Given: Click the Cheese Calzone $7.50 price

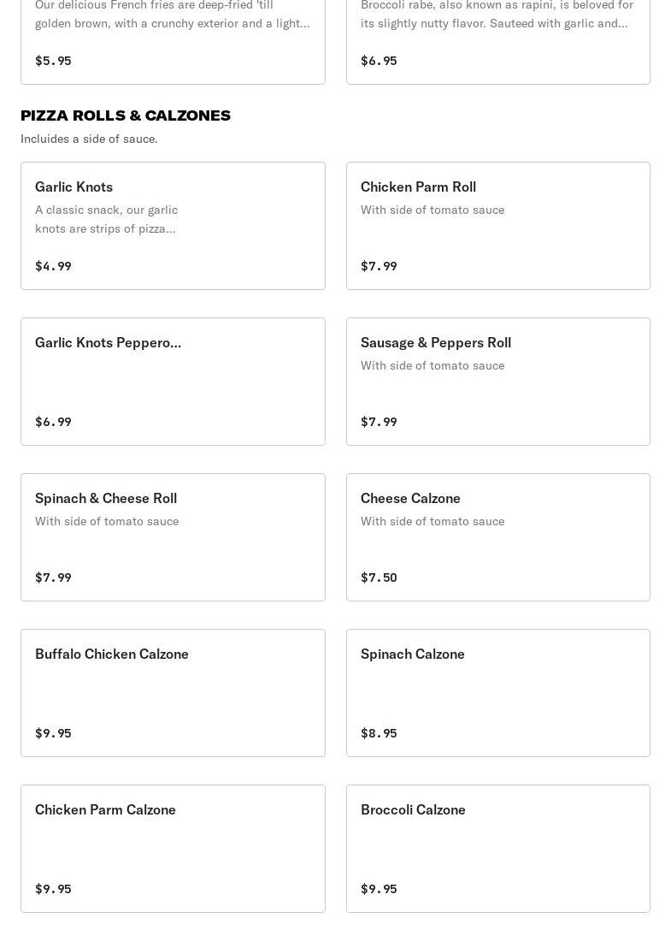Looking at the screenshot, I should [379, 578].
